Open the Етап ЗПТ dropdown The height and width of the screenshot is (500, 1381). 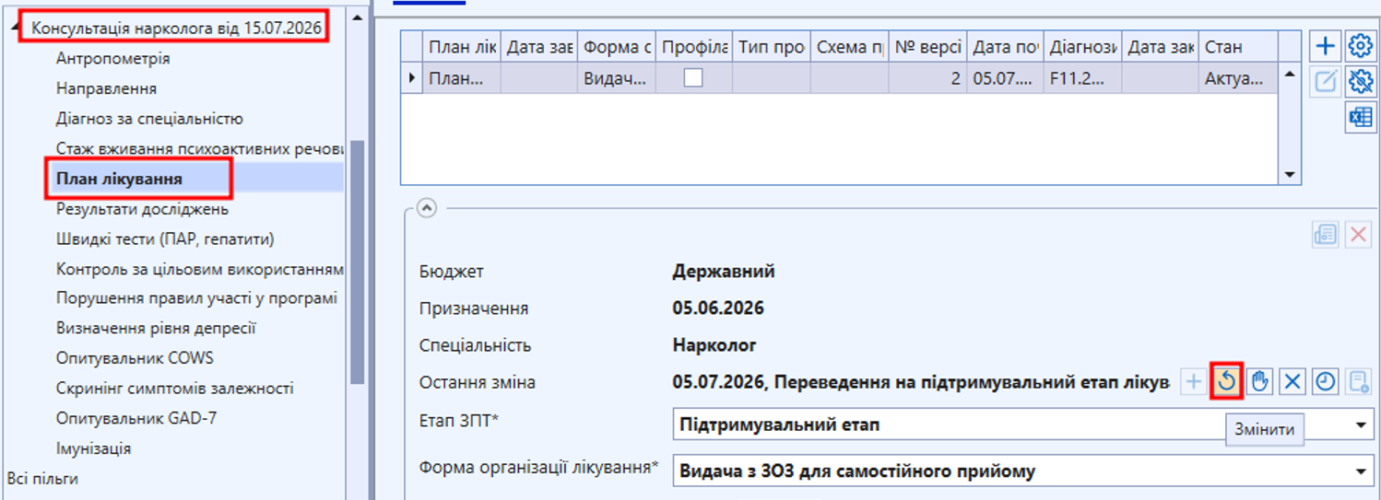tap(1361, 425)
